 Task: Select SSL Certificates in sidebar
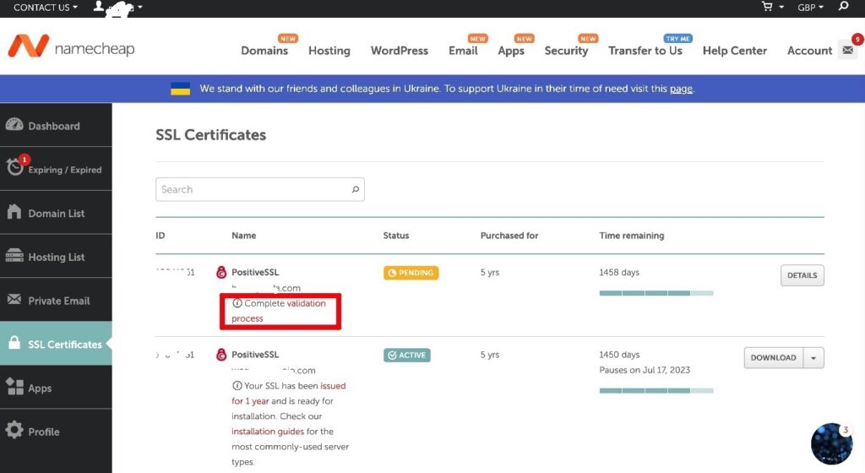56,343
